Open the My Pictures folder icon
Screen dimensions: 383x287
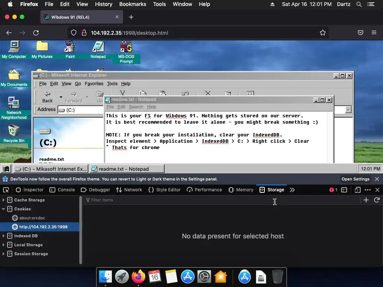tap(42, 50)
